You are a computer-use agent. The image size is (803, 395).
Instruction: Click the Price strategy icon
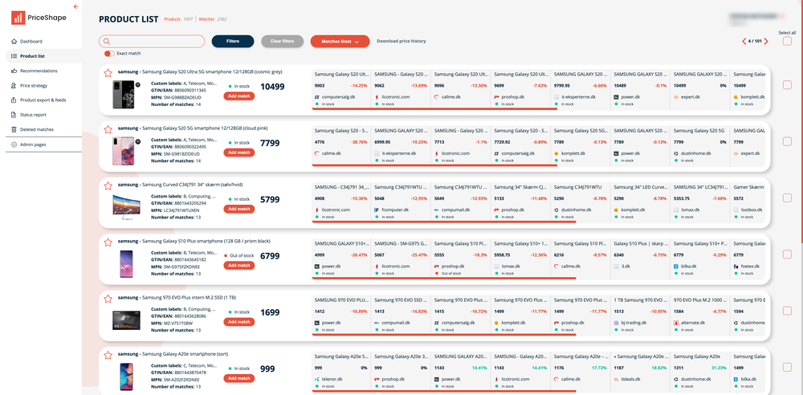pyautogui.click(x=14, y=86)
